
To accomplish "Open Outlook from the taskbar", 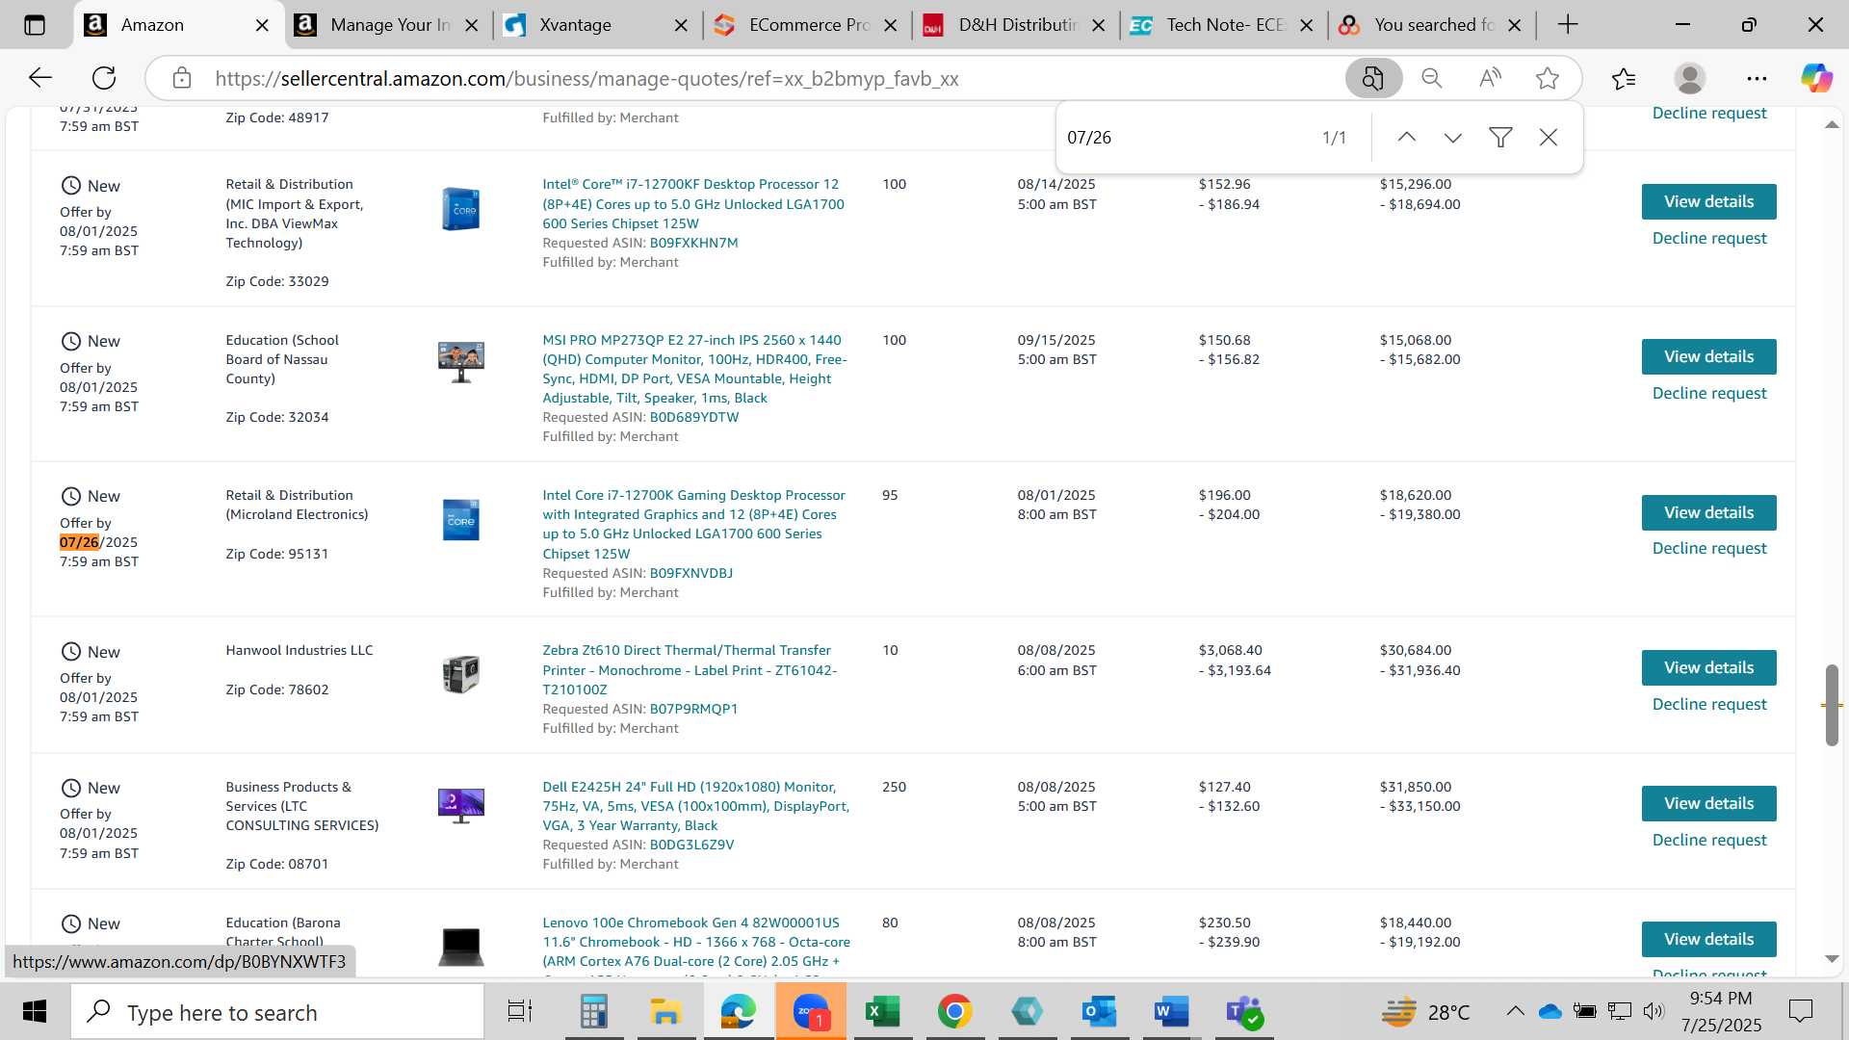I will 1099,1012.
